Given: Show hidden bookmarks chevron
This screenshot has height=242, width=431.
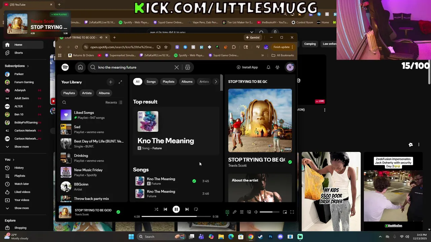Looking at the screenshot, I should click(262, 55).
